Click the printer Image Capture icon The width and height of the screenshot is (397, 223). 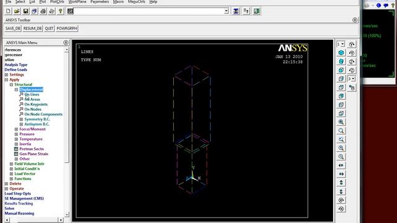[43, 11]
